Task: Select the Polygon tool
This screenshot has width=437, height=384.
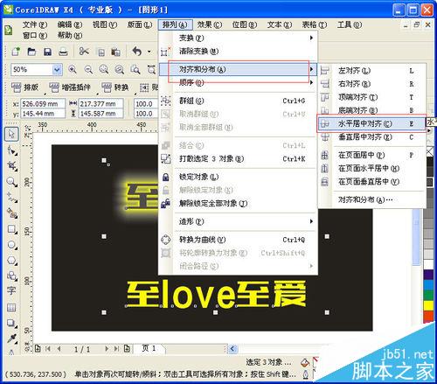Action: click(12, 260)
